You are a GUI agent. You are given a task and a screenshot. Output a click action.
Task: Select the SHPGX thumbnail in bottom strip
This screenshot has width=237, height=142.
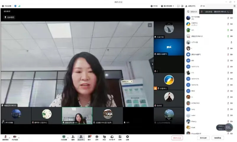pyautogui.click(x=16, y=115)
